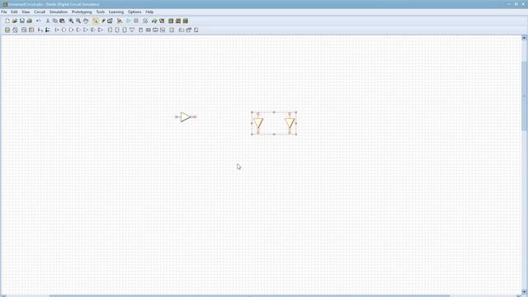
Task: Click the left selected vertical inverter
Action: pos(258,123)
